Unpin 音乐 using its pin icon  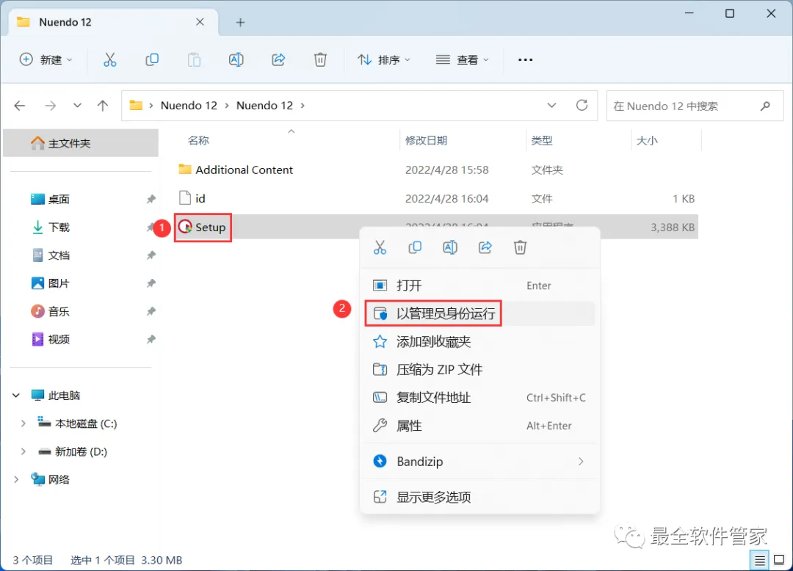(151, 311)
